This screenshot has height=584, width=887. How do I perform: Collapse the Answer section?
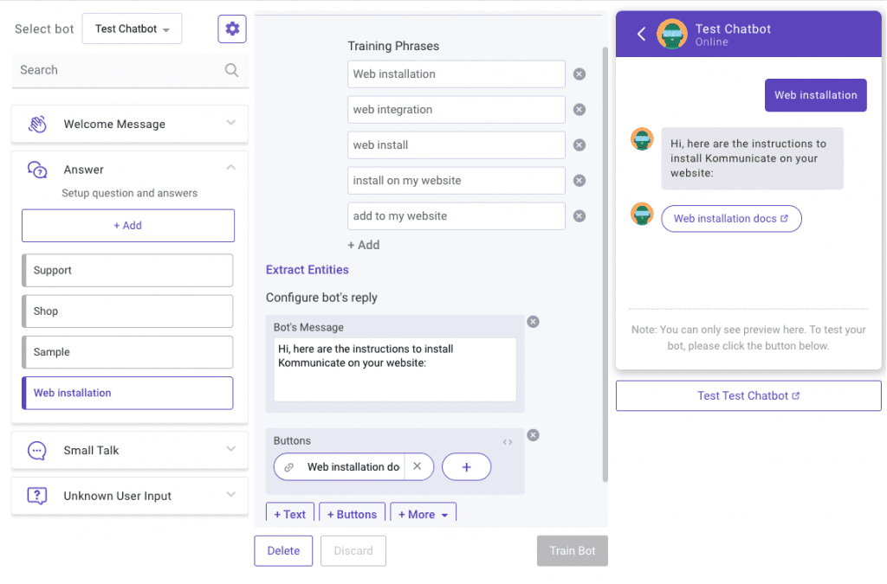click(x=230, y=167)
